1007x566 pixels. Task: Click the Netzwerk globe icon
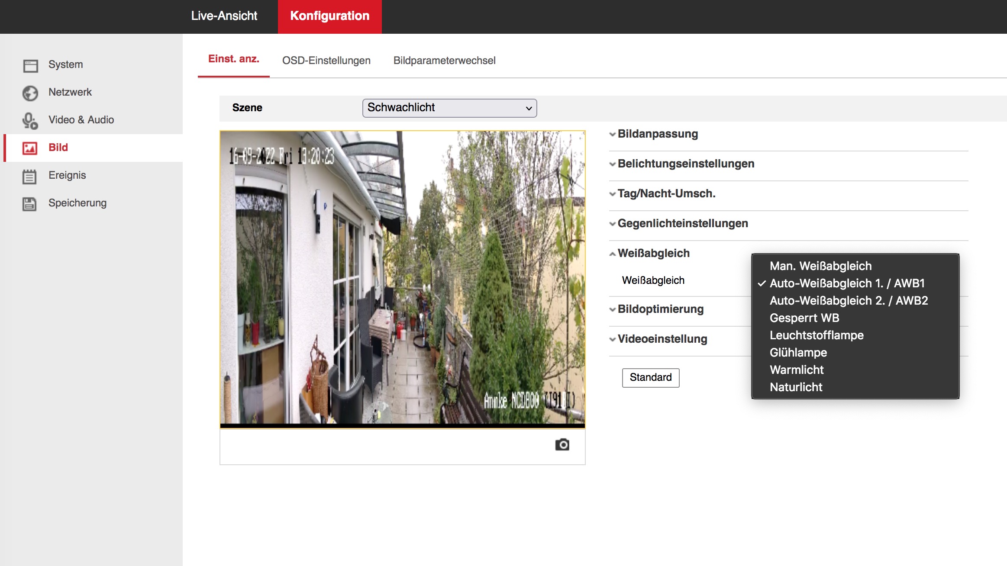(30, 93)
